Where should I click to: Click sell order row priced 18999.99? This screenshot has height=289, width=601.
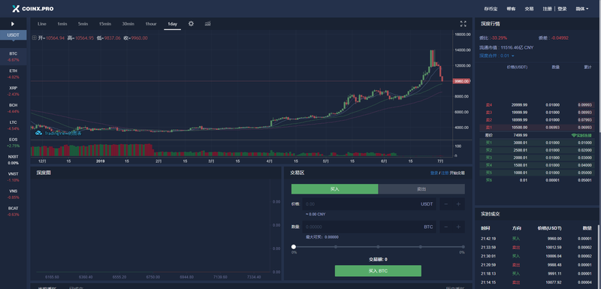[x=536, y=120]
